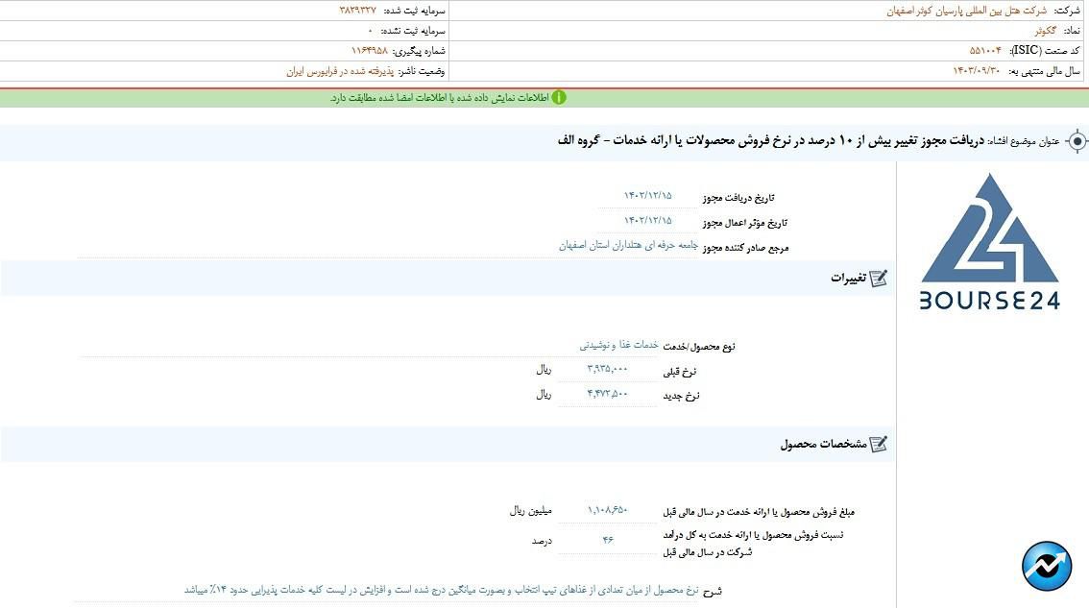This screenshot has width=1089, height=608.
Task: Click the مشخصات محصول section heading
Action: point(823,444)
